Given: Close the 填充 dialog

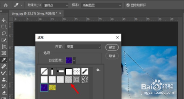Looking at the screenshot, I should tap(117, 37).
